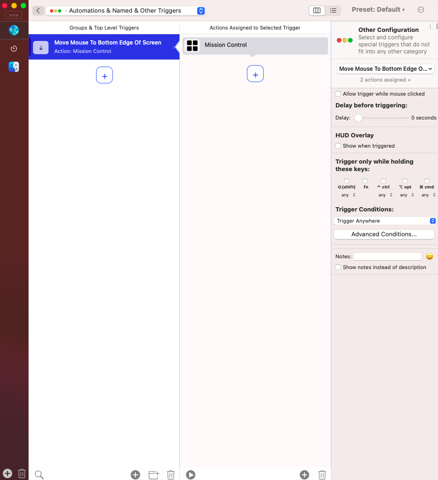438x480 pixels.
Task: Click the Notes text field
Action: tap(387, 256)
